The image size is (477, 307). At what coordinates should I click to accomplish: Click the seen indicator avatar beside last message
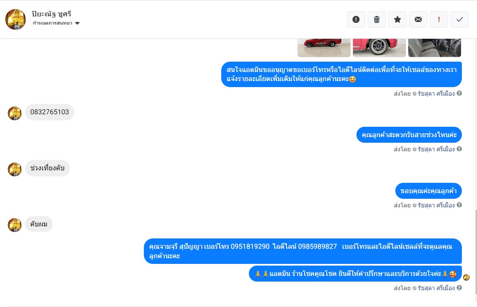(x=466, y=277)
